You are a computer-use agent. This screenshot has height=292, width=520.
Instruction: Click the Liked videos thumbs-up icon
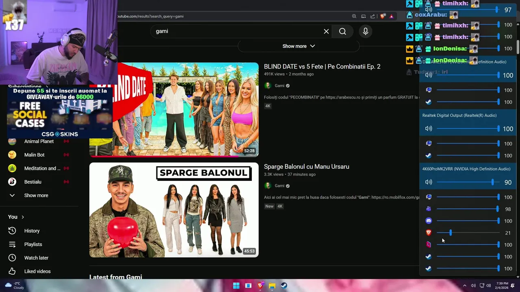click(x=12, y=271)
